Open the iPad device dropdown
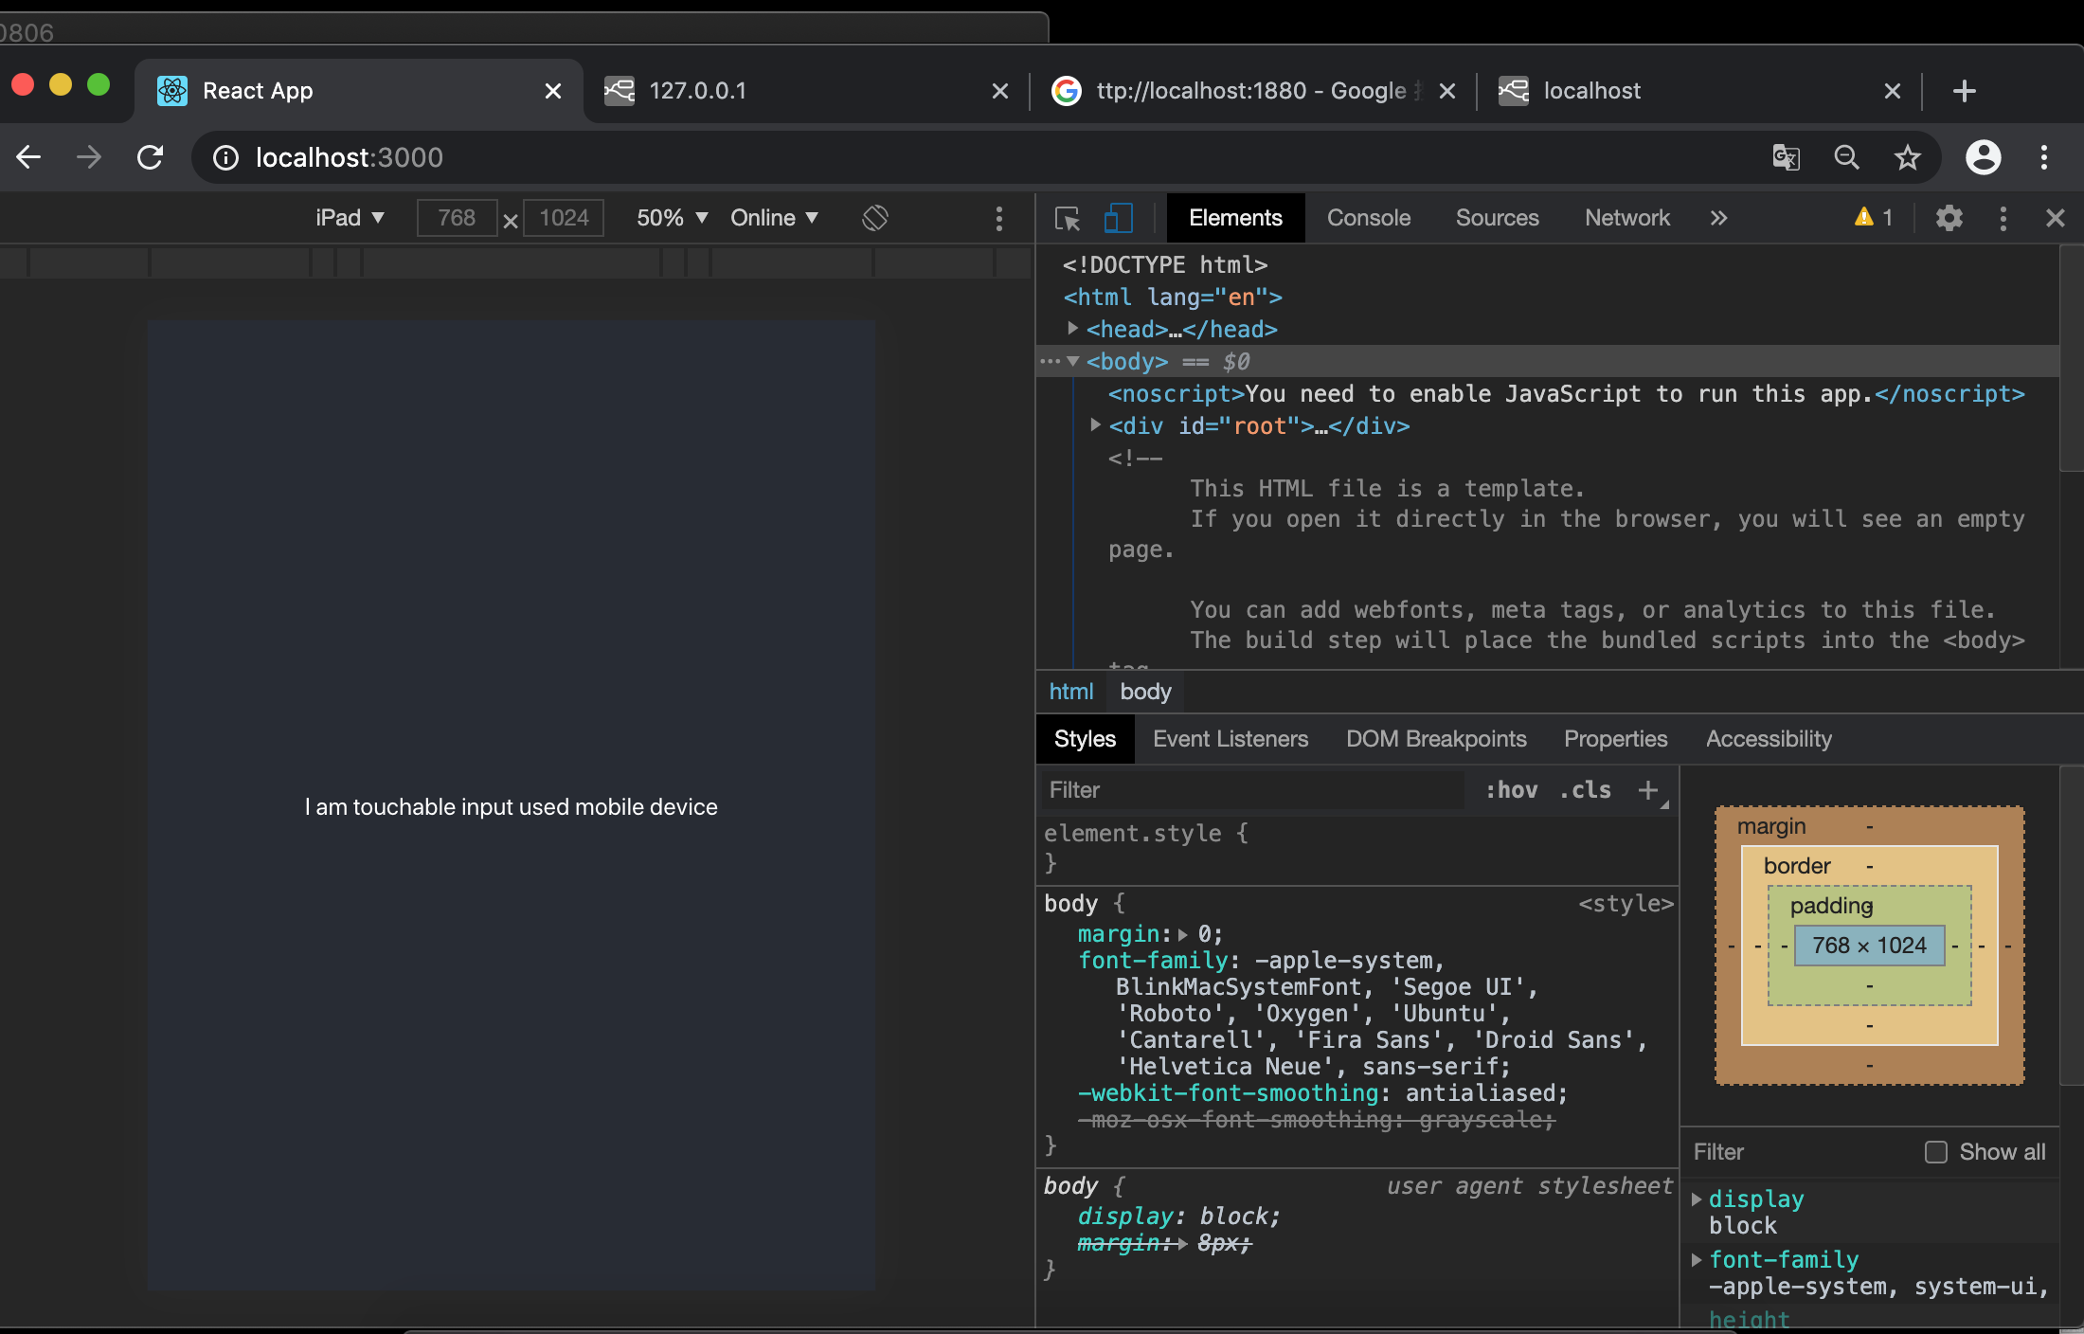This screenshot has width=2084, height=1334. (x=350, y=218)
